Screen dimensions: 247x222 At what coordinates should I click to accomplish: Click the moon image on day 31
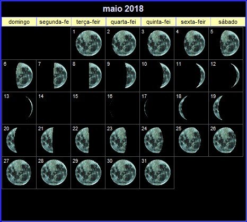click(157, 172)
